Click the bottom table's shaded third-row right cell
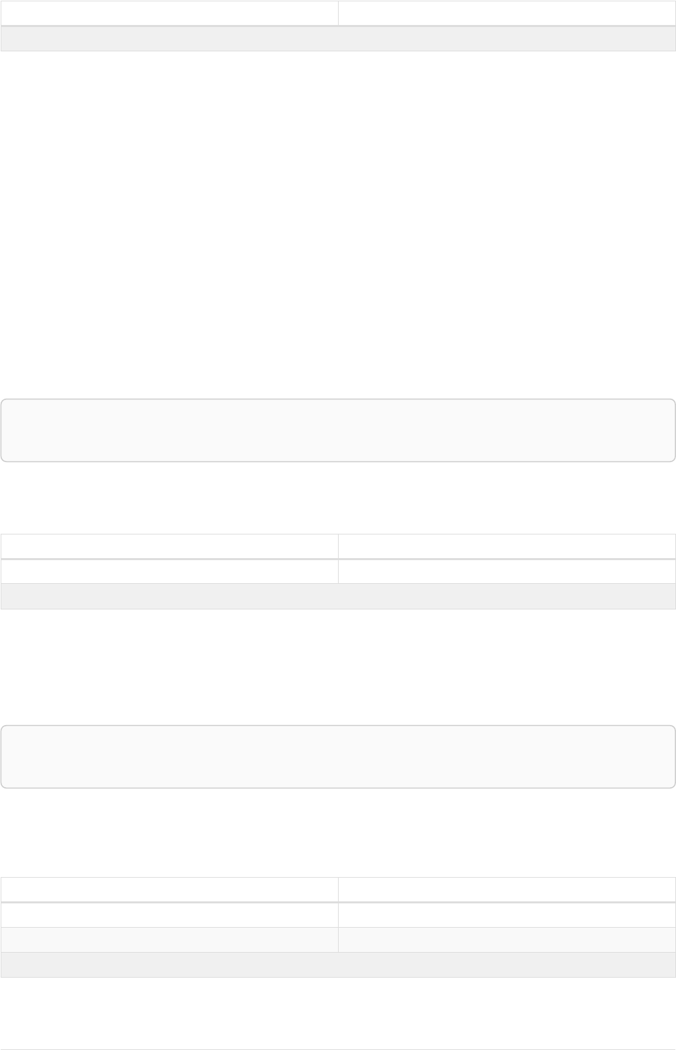Screen dimensions: 676x1050 (x=506, y=940)
